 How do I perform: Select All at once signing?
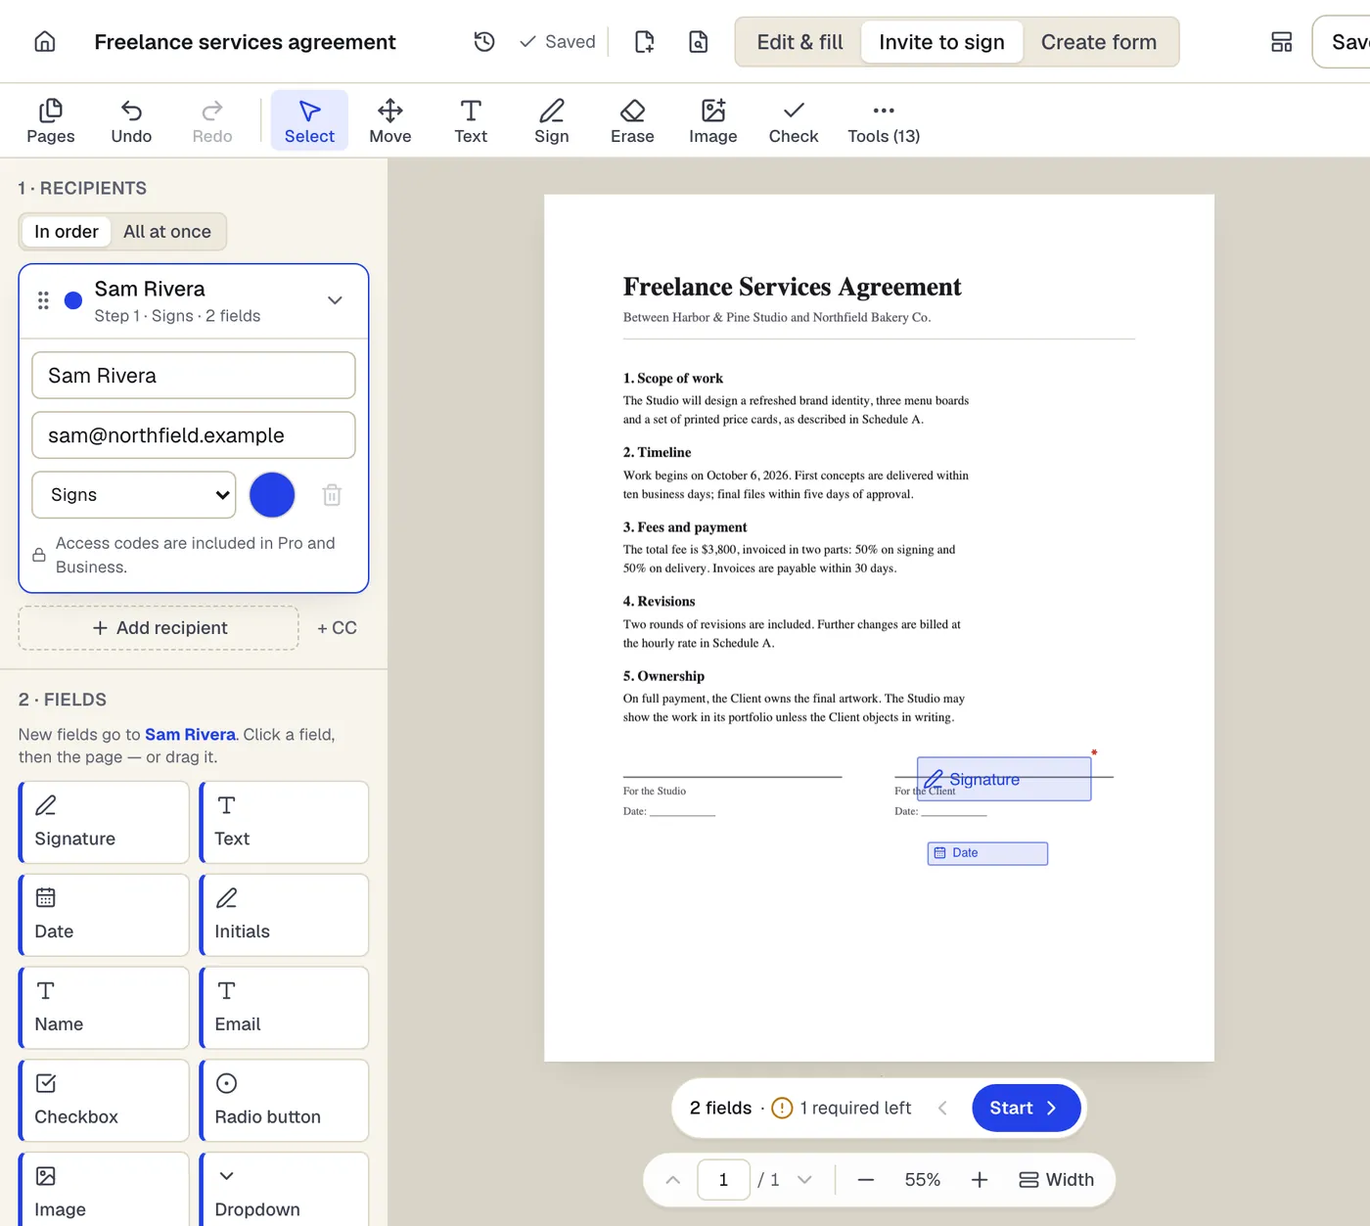(167, 232)
